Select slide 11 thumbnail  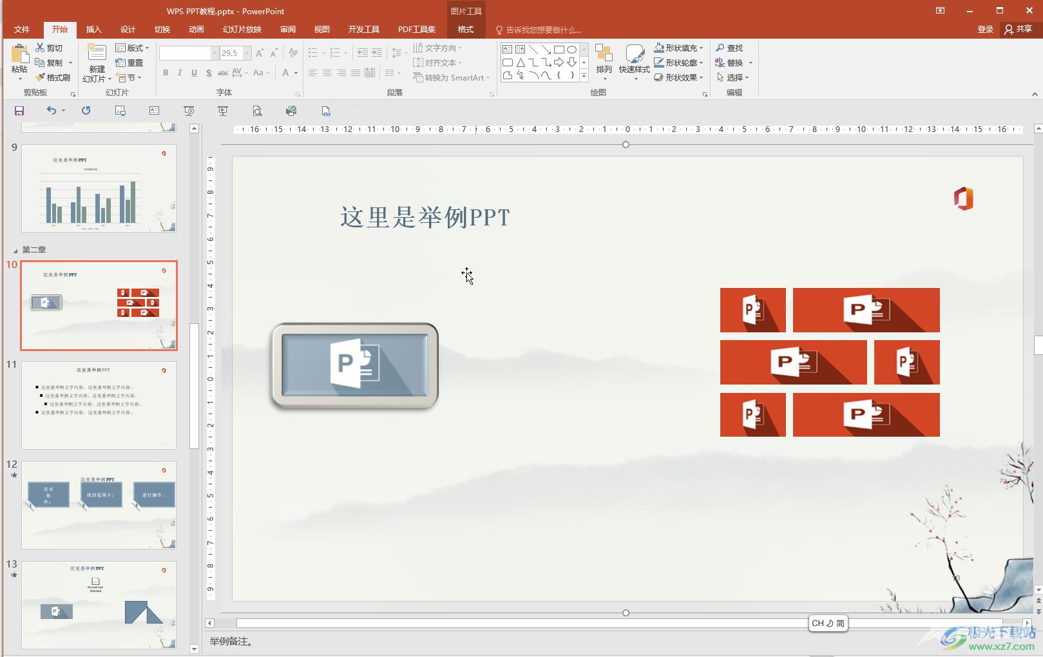pos(99,405)
